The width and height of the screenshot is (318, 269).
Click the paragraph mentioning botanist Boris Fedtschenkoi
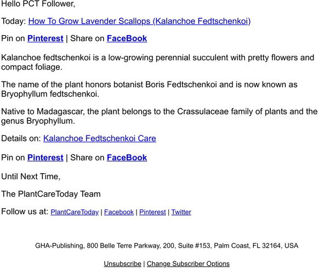pos(149,89)
